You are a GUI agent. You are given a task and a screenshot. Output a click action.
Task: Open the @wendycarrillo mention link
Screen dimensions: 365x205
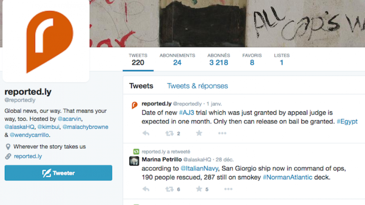tap(29, 135)
